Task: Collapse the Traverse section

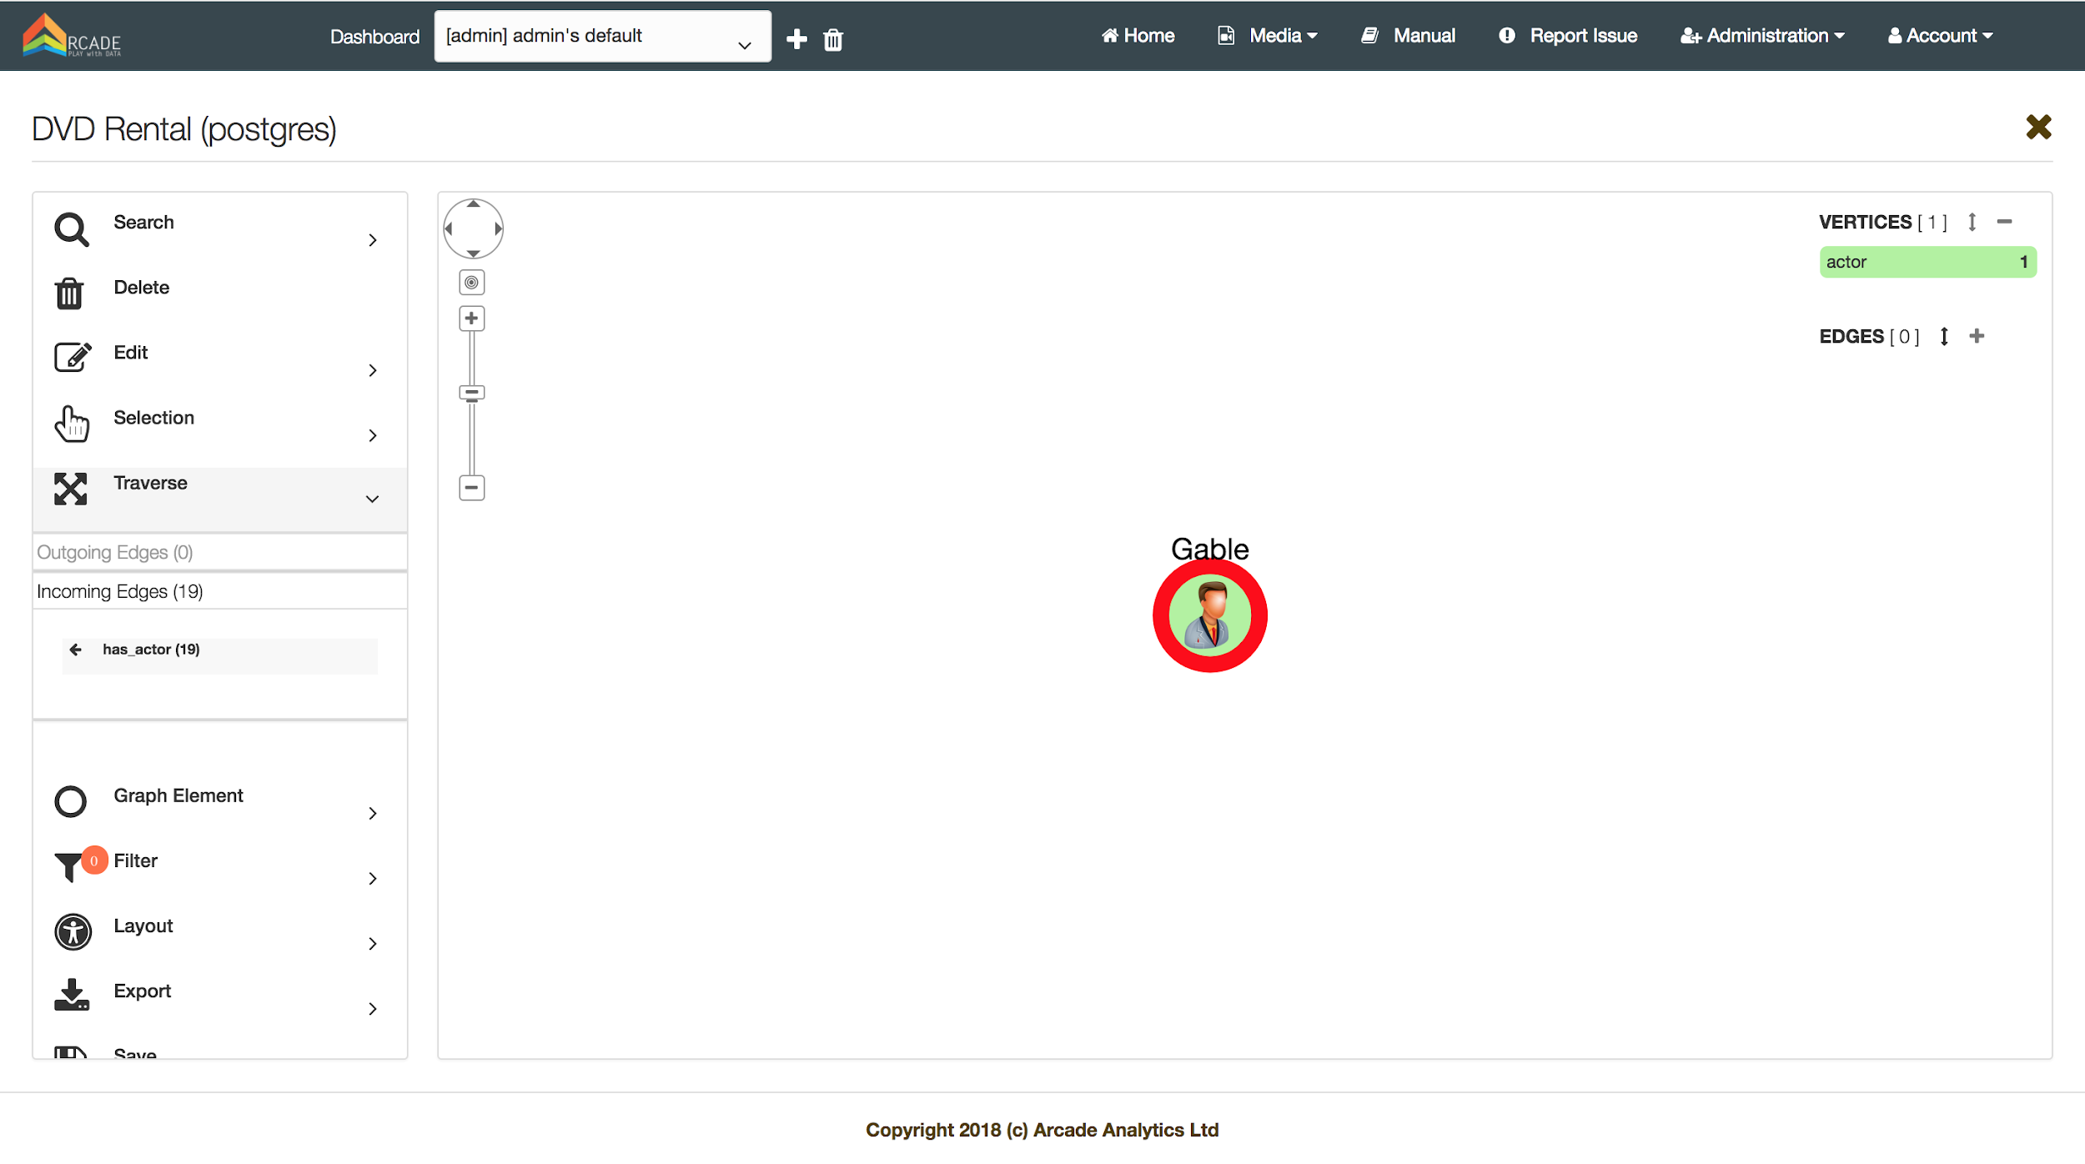Action: (x=372, y=499)
